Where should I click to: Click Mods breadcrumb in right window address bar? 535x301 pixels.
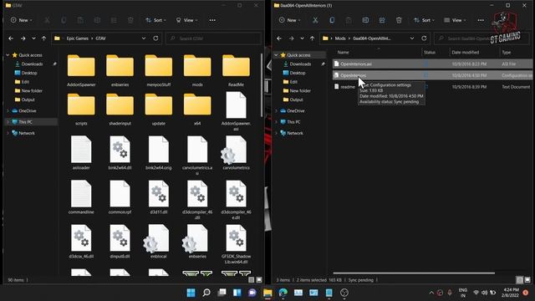(340, 38)
